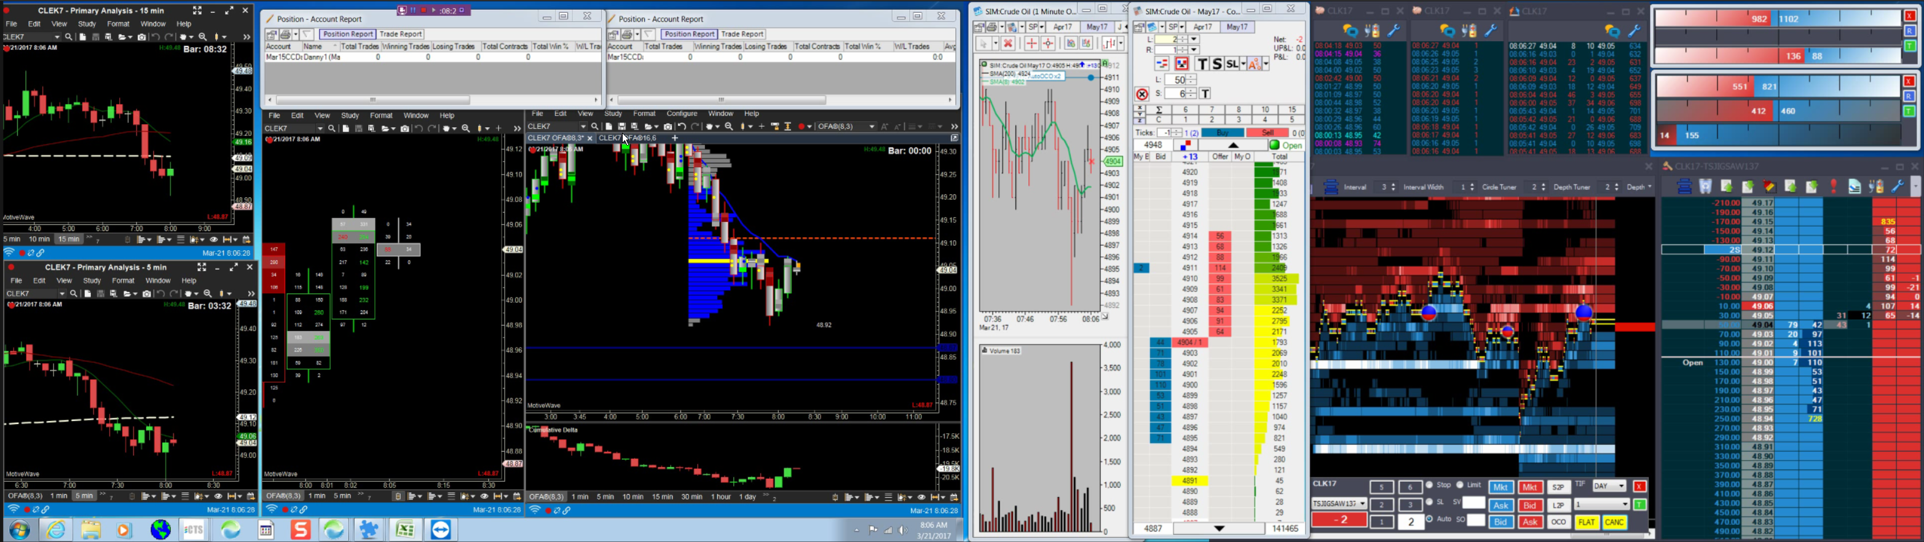This screenshot has width=1924, height=542.
Task: Select the 10 min timeframe below the 15 min chart
Action: 39,240
